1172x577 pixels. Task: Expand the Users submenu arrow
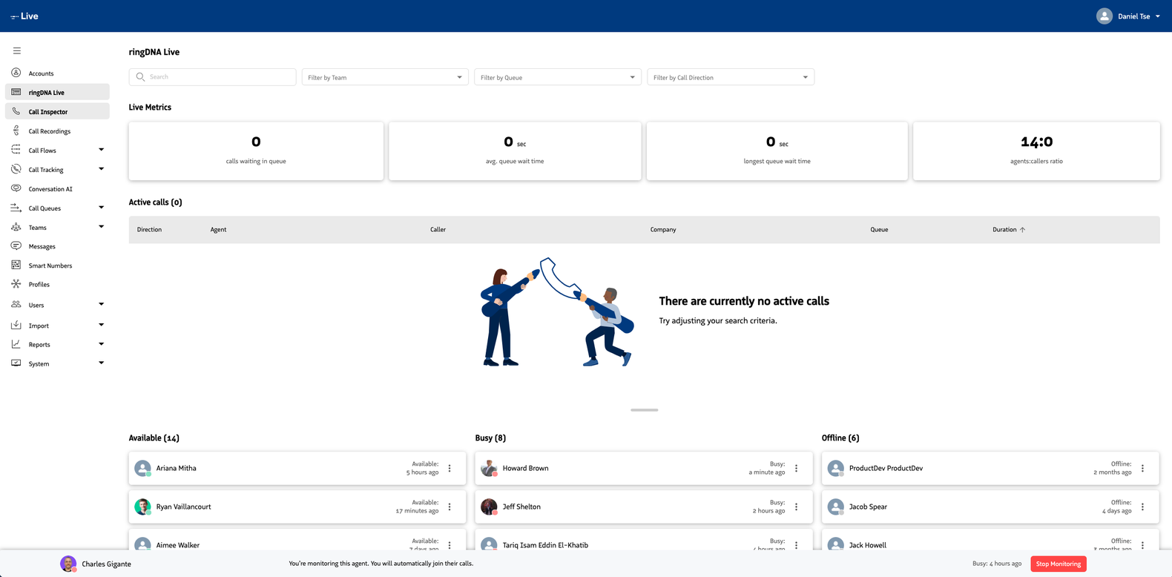102,304
